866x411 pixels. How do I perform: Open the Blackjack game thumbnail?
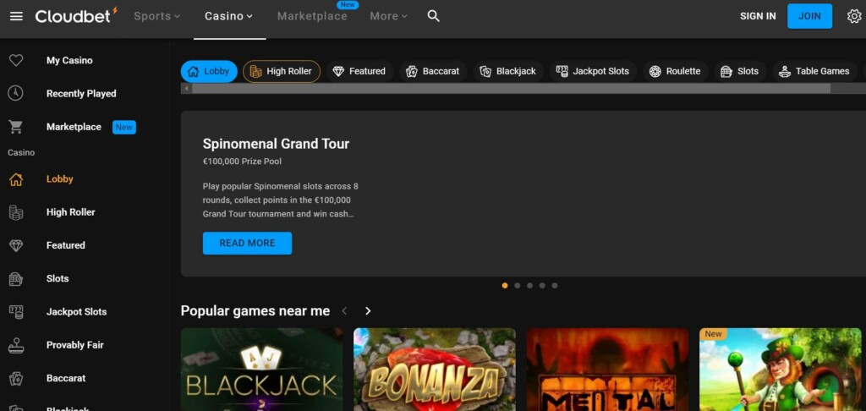262,370
